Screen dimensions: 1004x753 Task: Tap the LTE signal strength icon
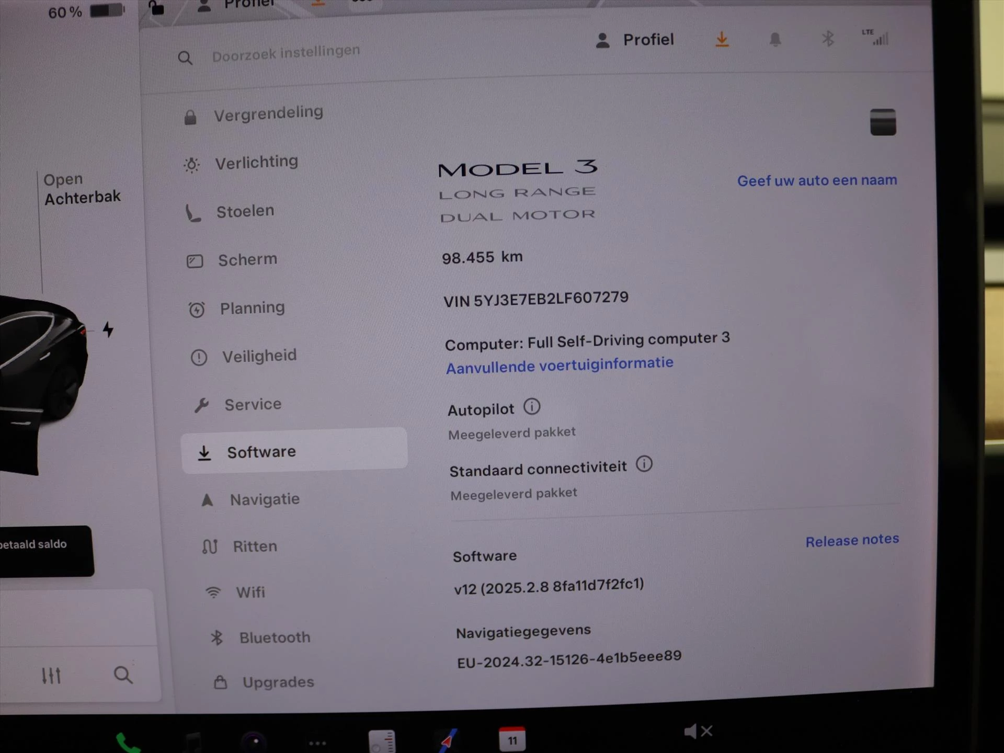tap(875, 37)
